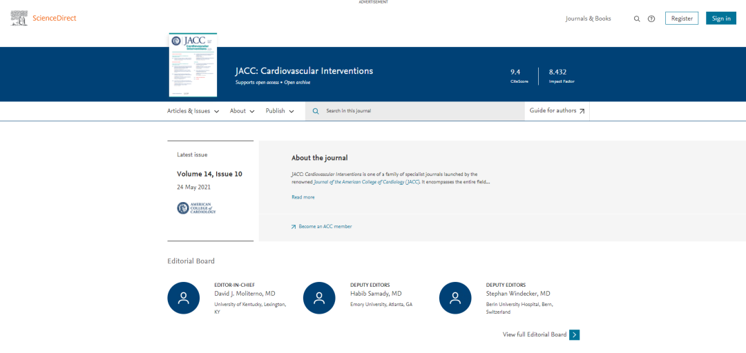Open View full Editorial Board link
Viewport: 746px width, 353px height.
point(535,335)
